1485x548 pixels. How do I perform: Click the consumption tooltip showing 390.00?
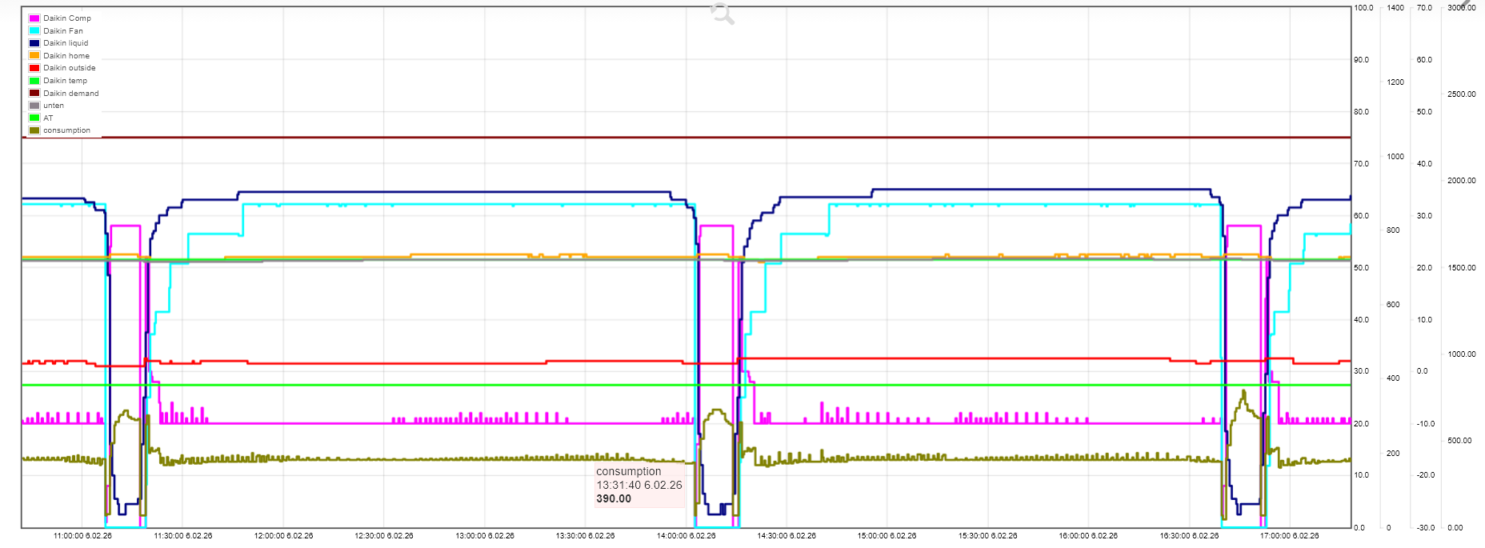[x=639, y=485]
